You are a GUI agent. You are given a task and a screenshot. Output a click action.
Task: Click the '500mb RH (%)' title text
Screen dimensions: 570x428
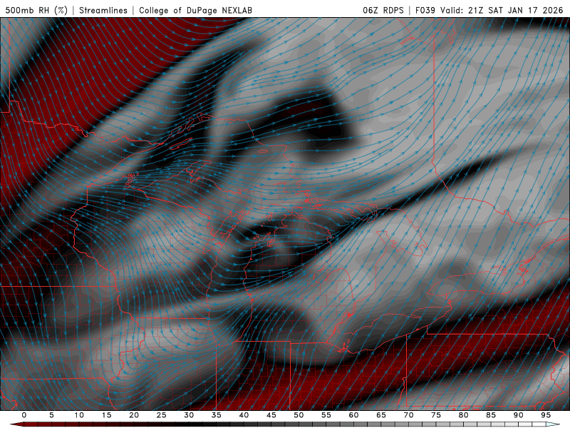click(x=36, y=10)
